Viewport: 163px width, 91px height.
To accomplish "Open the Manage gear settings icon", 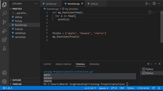I will [4, 81].
